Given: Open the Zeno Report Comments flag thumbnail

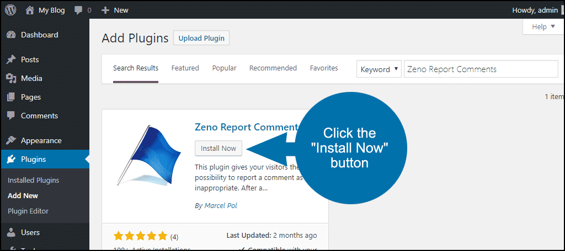Looking at the screenshot, I should (x=148, y=155).
